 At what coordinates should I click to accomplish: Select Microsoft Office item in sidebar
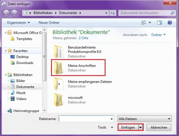tap(24, 33)
